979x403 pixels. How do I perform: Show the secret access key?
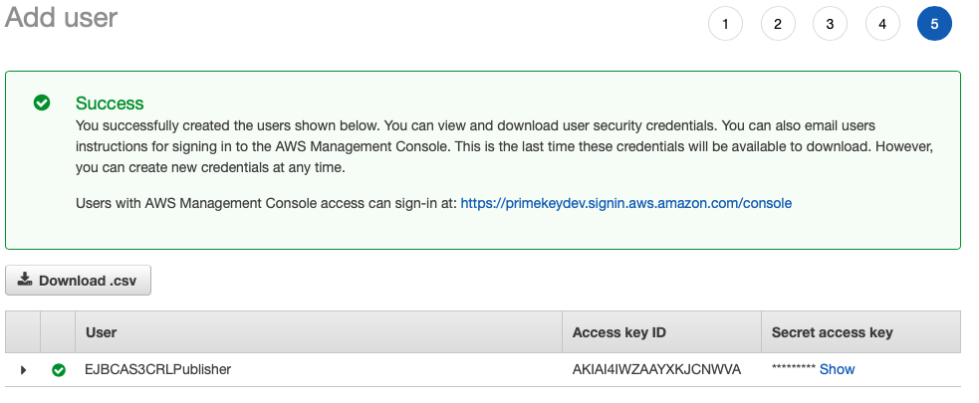coord(837,369)
